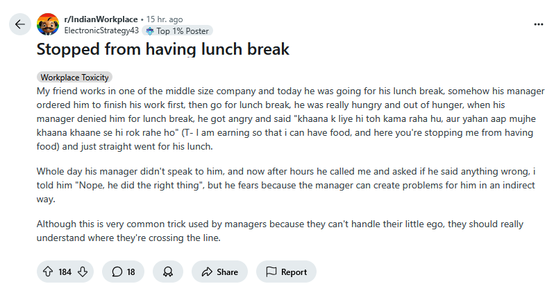This screenshot has height=293, width=554.
Task: Click the Report flag icon
Action: click(x=271, y=272)
